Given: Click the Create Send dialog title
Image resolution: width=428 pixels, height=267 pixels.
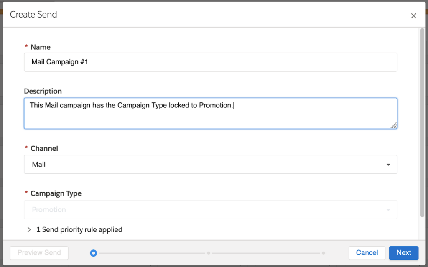Looking at the screenshot, I should pos(33,15).
